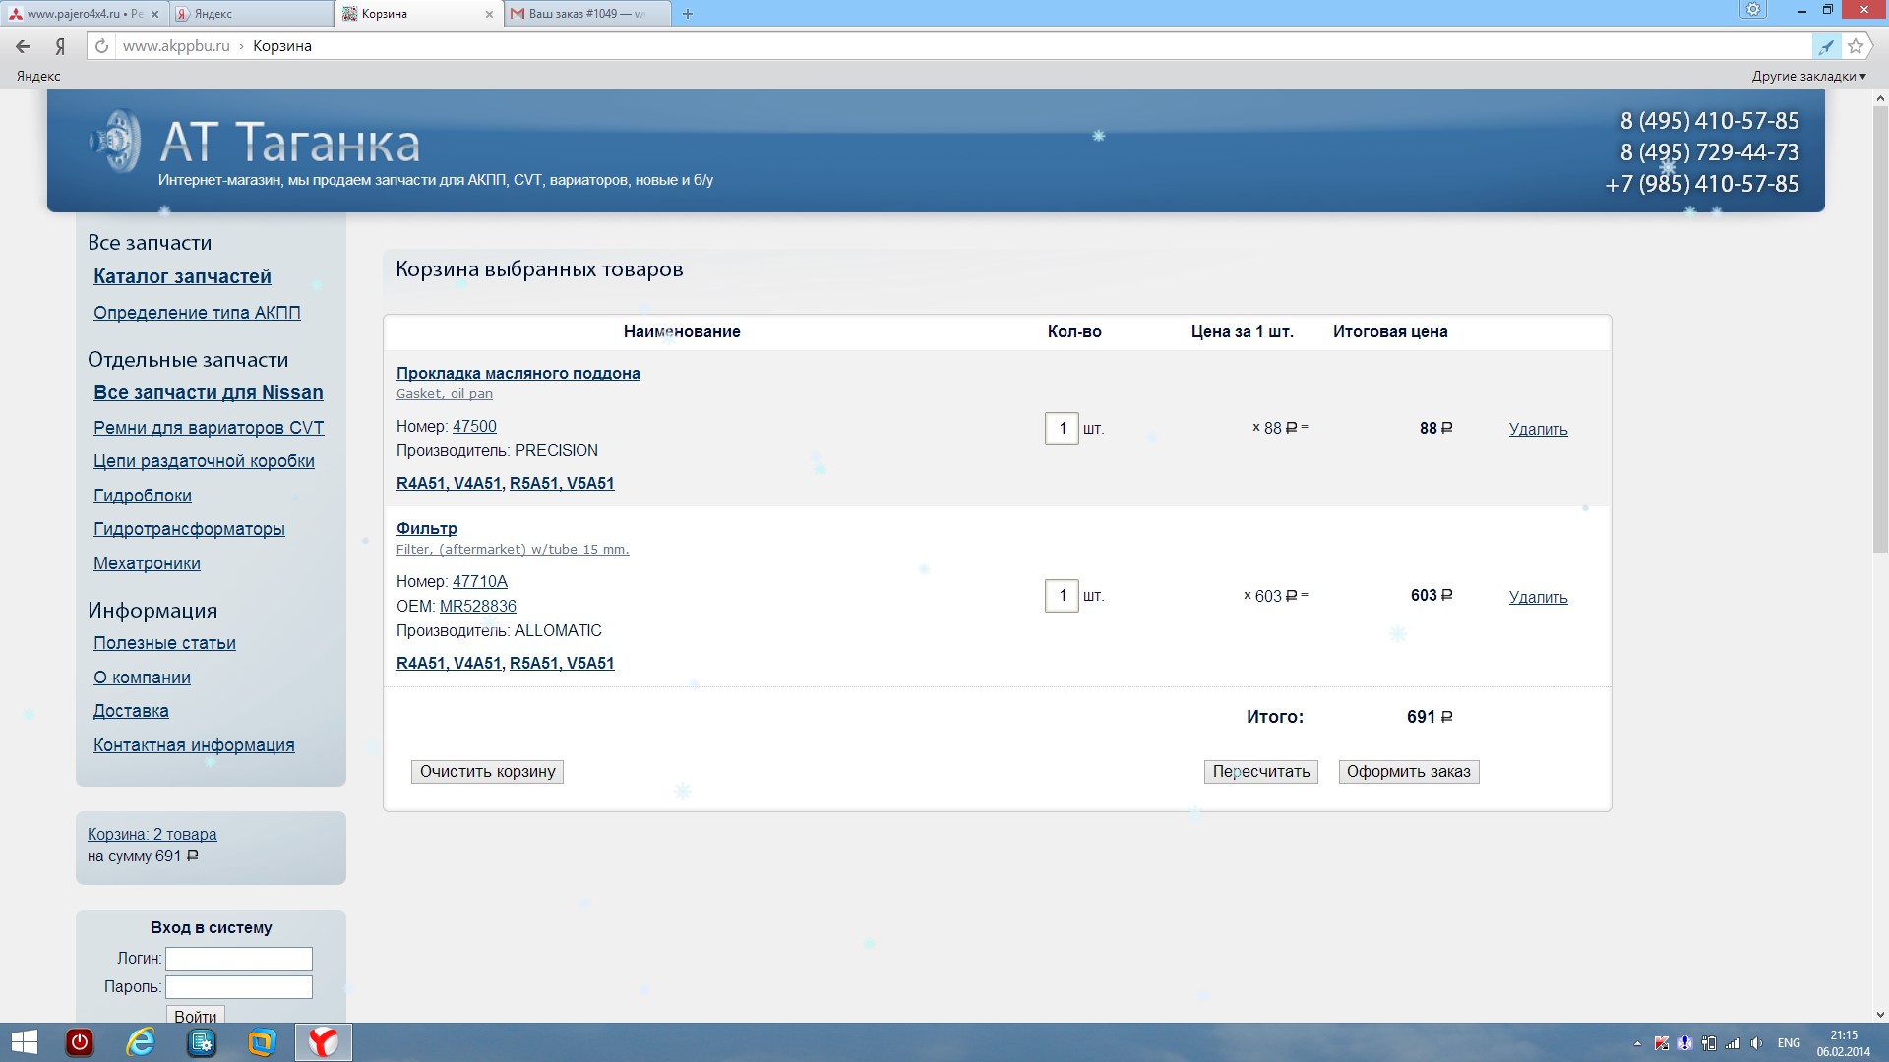Click the browser back arrow
This screenshot has height=1062, width=1889.
[x=24, y=46]
